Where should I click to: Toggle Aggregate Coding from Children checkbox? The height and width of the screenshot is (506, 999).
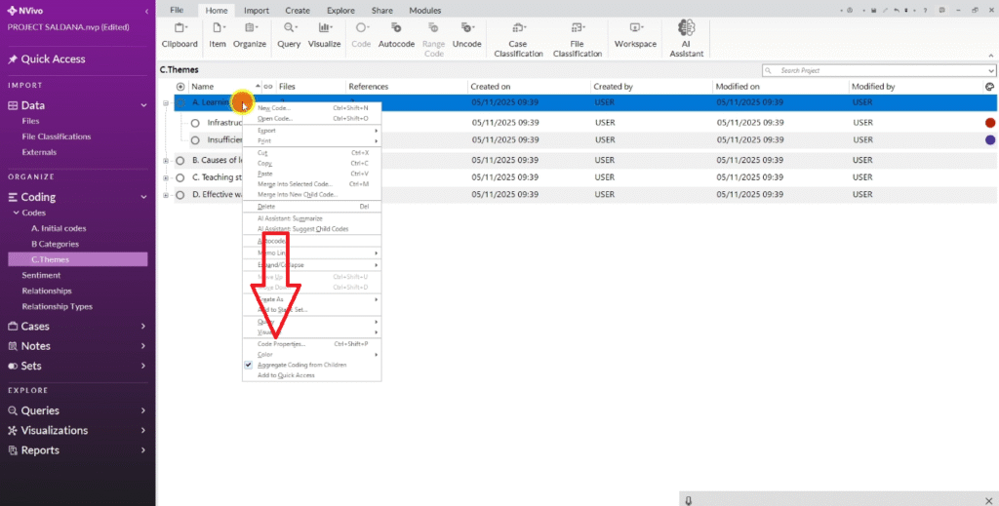(x=248, y=365)
